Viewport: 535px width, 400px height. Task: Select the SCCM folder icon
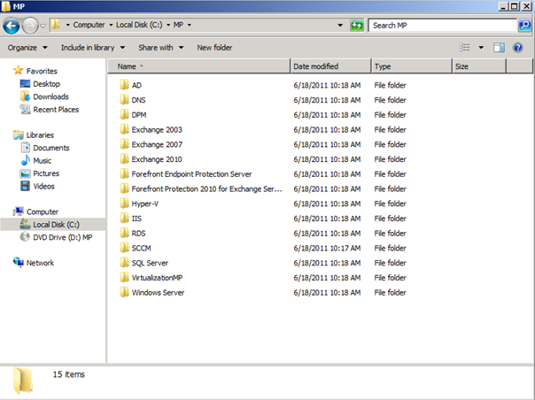tap(125, 249)
